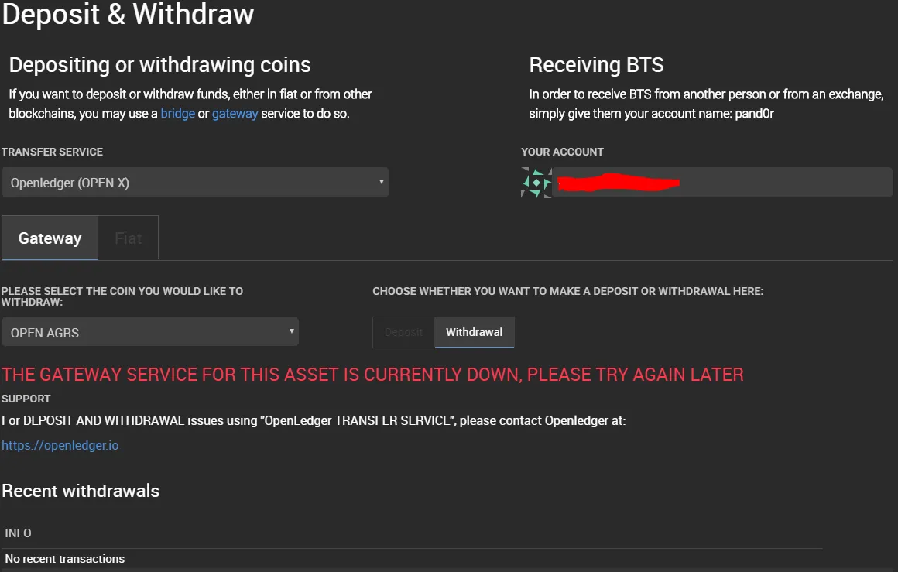Image resolution: width=898 pixels, height=572 pixels.
Task: Click the red gateway service down warning
Action: 372,375
